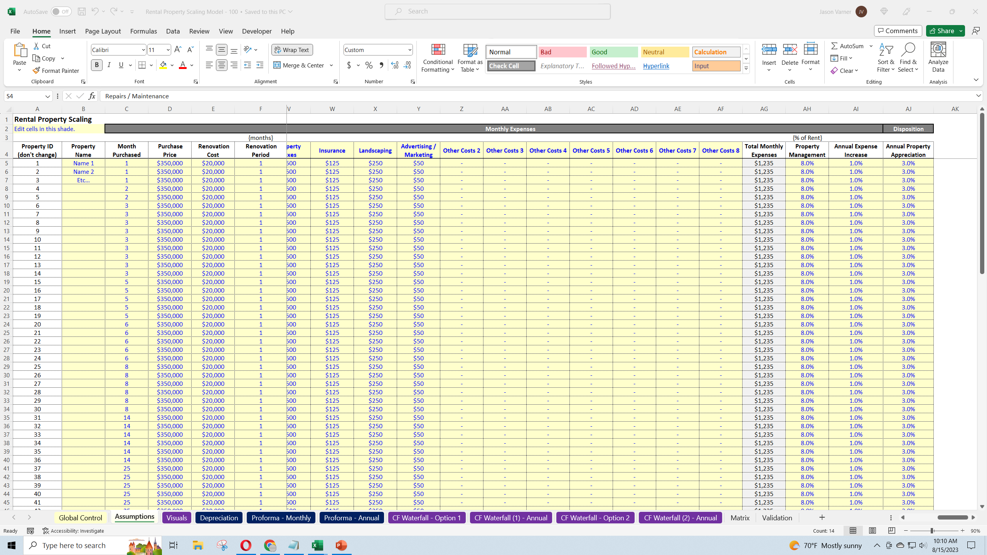
Task: Open the font size dropdown
Action: 168,50
